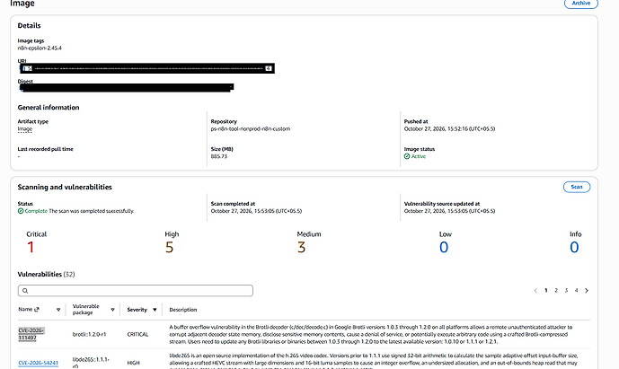Click the libde265::1.1.1 package cell
619x369 pixels.
tap(91, 363)
